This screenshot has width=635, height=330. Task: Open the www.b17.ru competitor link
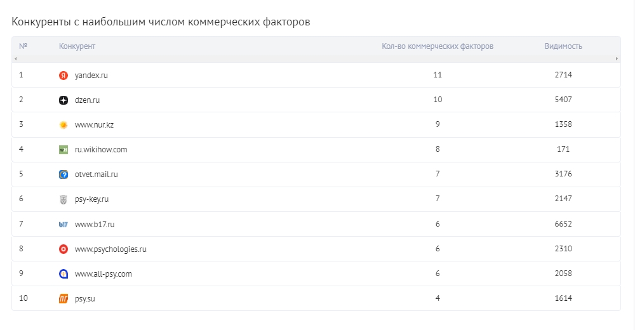95,224
